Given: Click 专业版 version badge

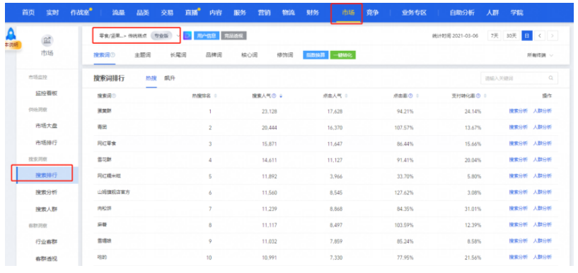Looking at the screenshot, I should pos(161,36).
